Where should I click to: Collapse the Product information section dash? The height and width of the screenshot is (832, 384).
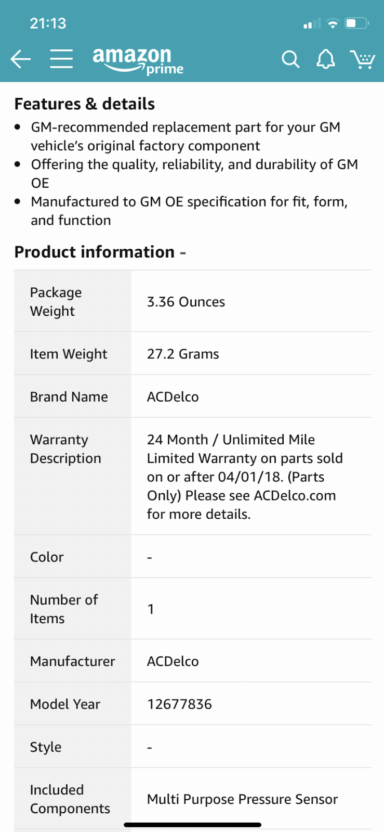[x=183, y=252]
